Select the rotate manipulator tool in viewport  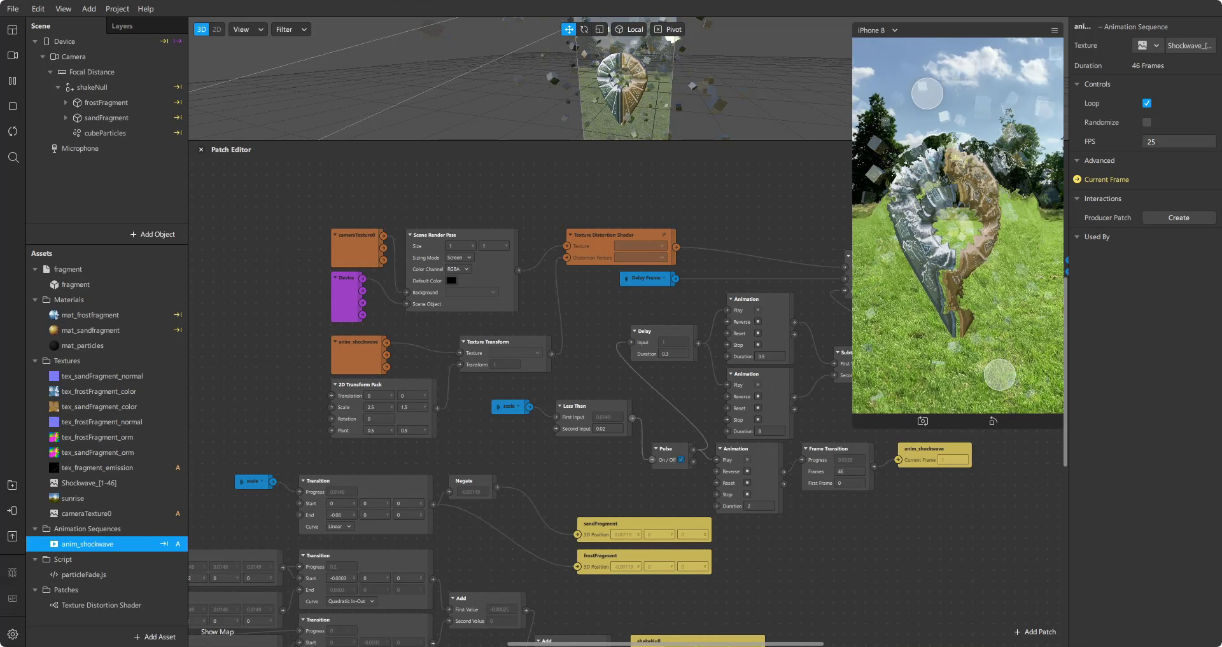coord(584,29)
